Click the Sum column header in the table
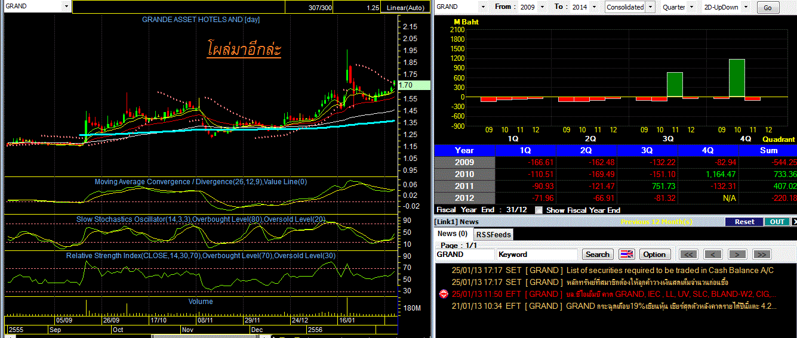The width and height of the screenshot is (797, 338). [x=768, y=150]
